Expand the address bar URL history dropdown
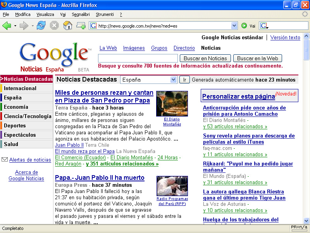 (x=234, y=26)
